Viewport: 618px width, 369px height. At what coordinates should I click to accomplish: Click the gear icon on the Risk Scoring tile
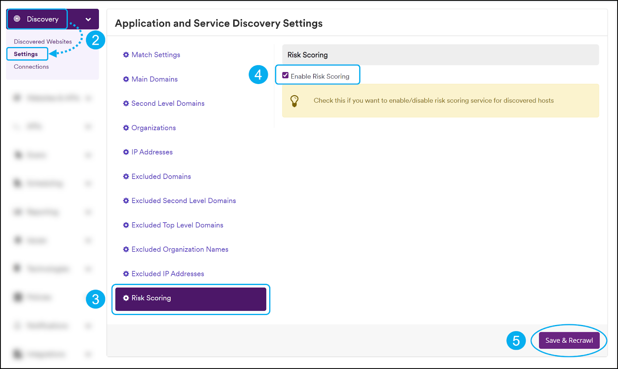click(126, 298)
